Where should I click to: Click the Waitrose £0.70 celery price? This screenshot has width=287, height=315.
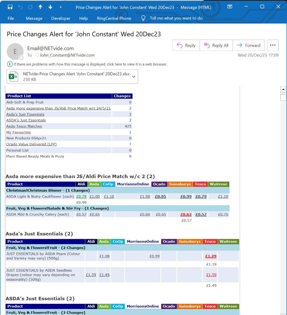click(x=223, y=214)
